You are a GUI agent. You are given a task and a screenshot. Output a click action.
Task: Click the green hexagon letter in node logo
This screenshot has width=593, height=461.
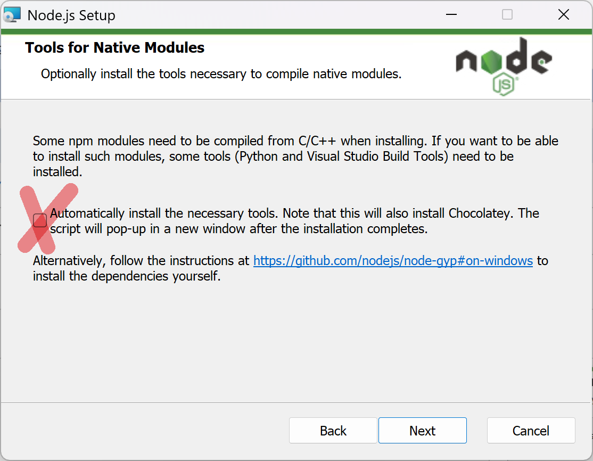[x=492, y=62]
